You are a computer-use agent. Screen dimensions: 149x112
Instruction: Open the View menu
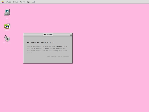[x=22, y=2]
